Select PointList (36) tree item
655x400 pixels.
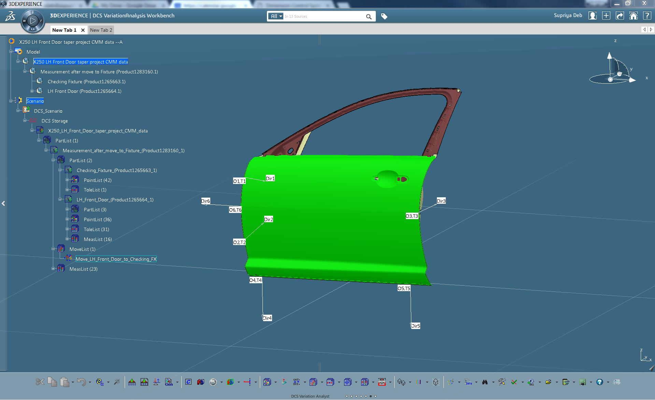coord(98,219)
